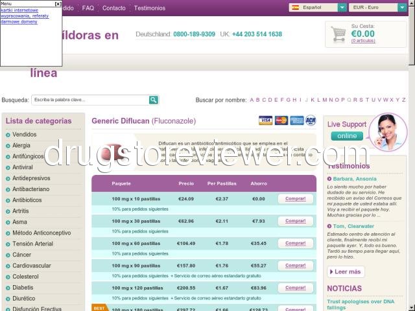Image resolution: width=415 pixels, height=311 pixels.
Task: Click the Deutschland number 0800-189-9309
Action: pyautogui.click(x=195, y=34)
